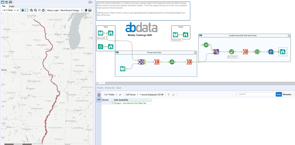Image resolution: width=295 pixels, height=145 pixels.
Task: Zoom out on the map
Action: (35, 10)
